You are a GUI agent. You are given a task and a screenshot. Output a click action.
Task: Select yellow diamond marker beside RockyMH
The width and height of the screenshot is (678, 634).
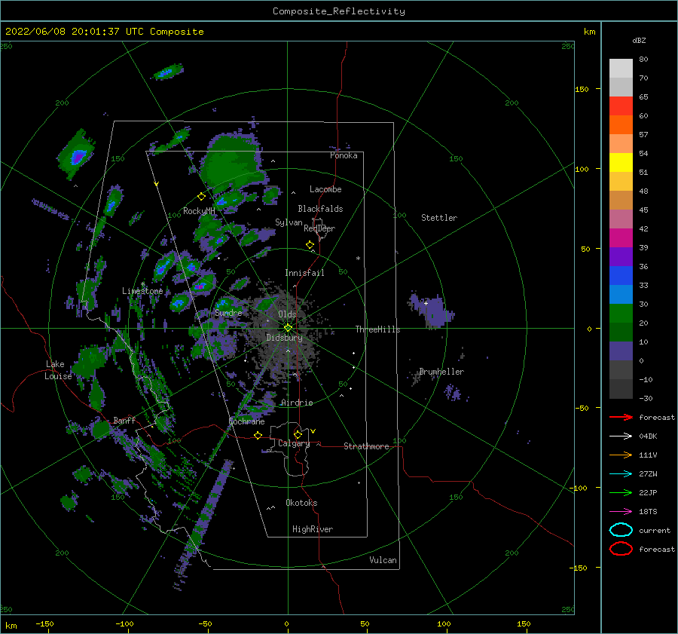click(201, 197)
